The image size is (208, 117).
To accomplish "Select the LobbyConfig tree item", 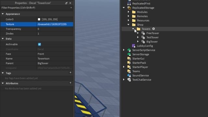I will [145, 46].
